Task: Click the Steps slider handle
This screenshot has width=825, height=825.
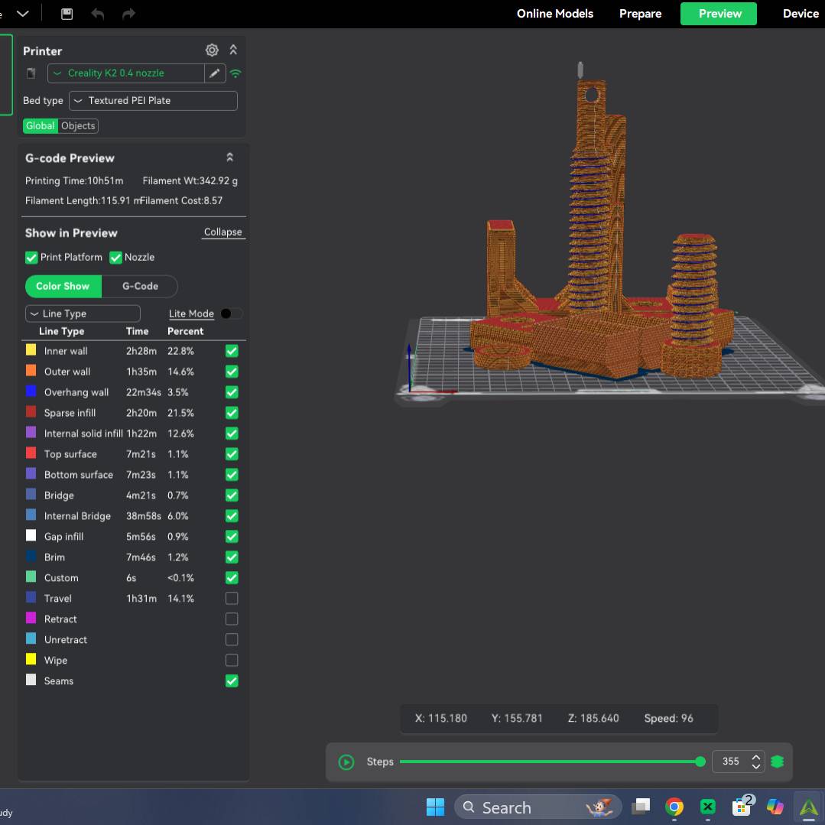Action: 700,762
